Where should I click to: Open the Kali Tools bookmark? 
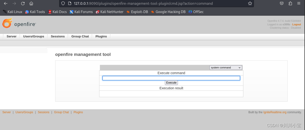coord(35,12)
